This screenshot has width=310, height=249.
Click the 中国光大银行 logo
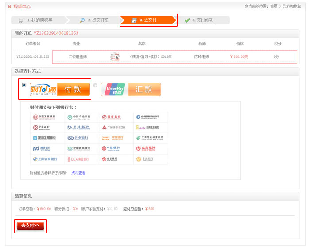[x=147, y=128]
